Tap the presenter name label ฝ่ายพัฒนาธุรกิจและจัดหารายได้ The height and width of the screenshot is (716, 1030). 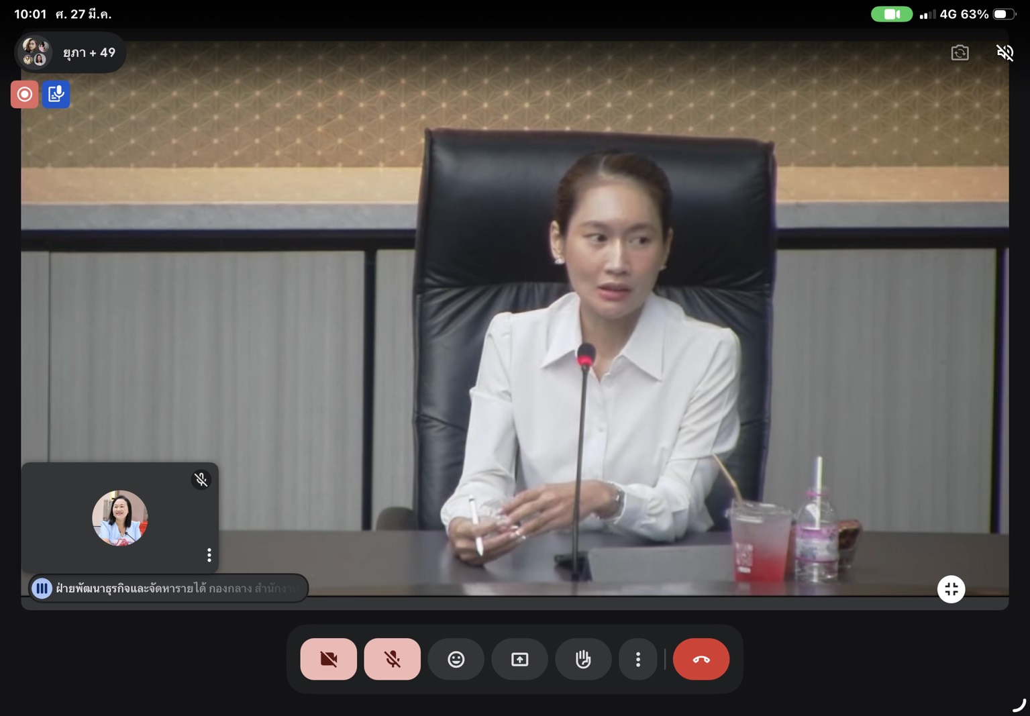coord(174,589)
